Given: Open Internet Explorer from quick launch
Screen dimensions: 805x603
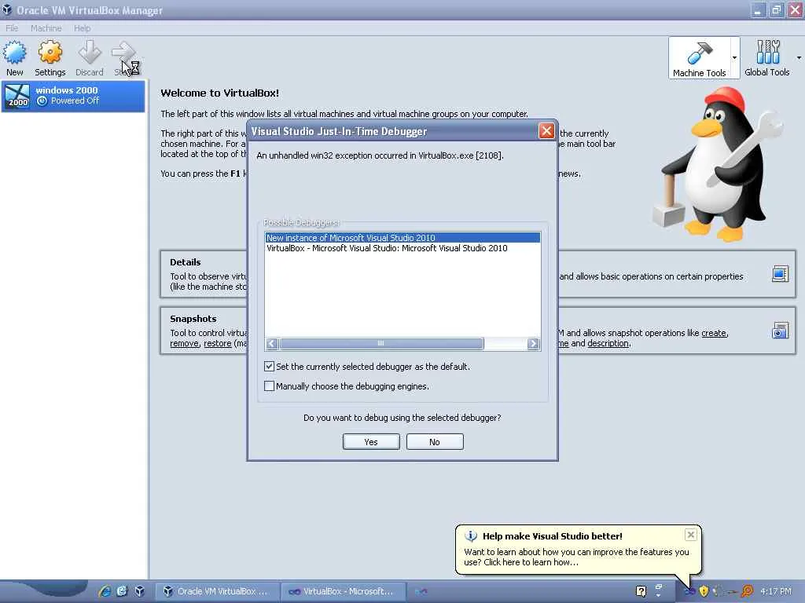Looking at the screenshot, I should [x=105, y=591].
